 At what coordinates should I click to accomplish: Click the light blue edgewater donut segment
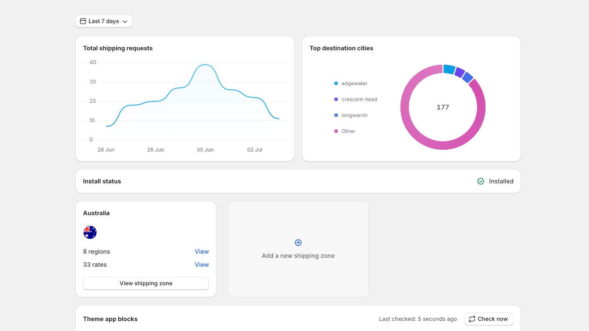click(x=449, y=69)
